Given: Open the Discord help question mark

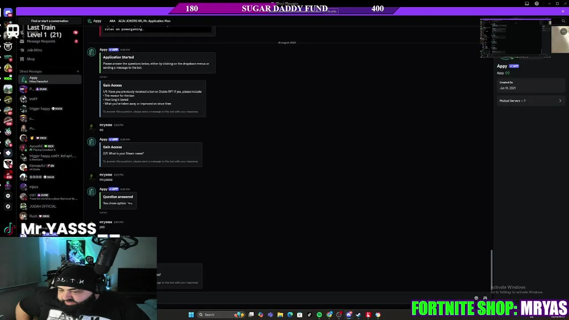Looking at the screenshot, I should pos(537,4).
